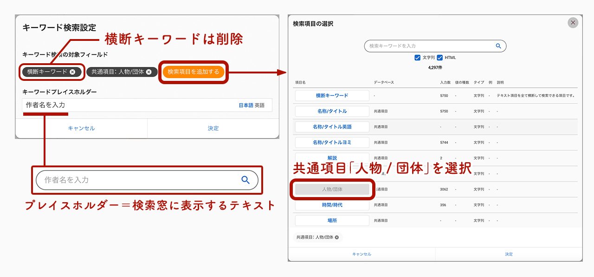Image resolution: width=594 pixels, height=277 pixels.
Task: Remove the selected 人物/団体 chip at the dialog bottom
Action: (337, 237)
